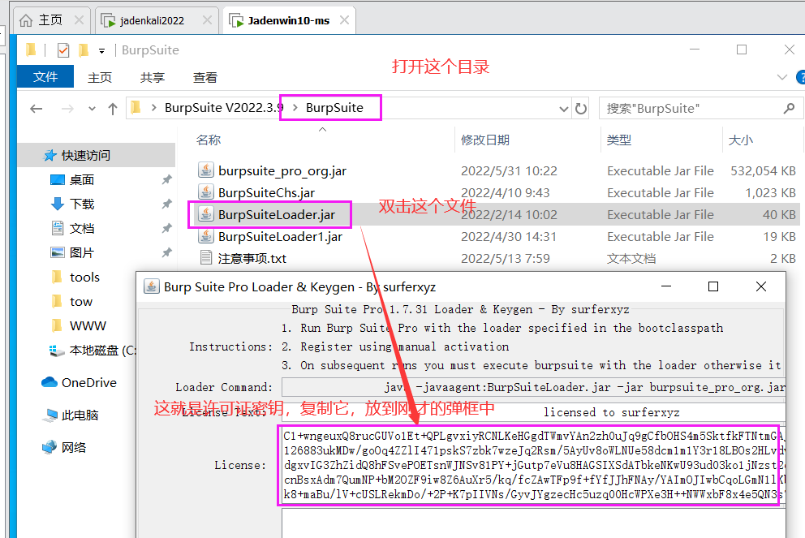This screenshot has height=538, width=805.
Task: Close the Jadenwin10-ms tab
Action: (345, 20)
